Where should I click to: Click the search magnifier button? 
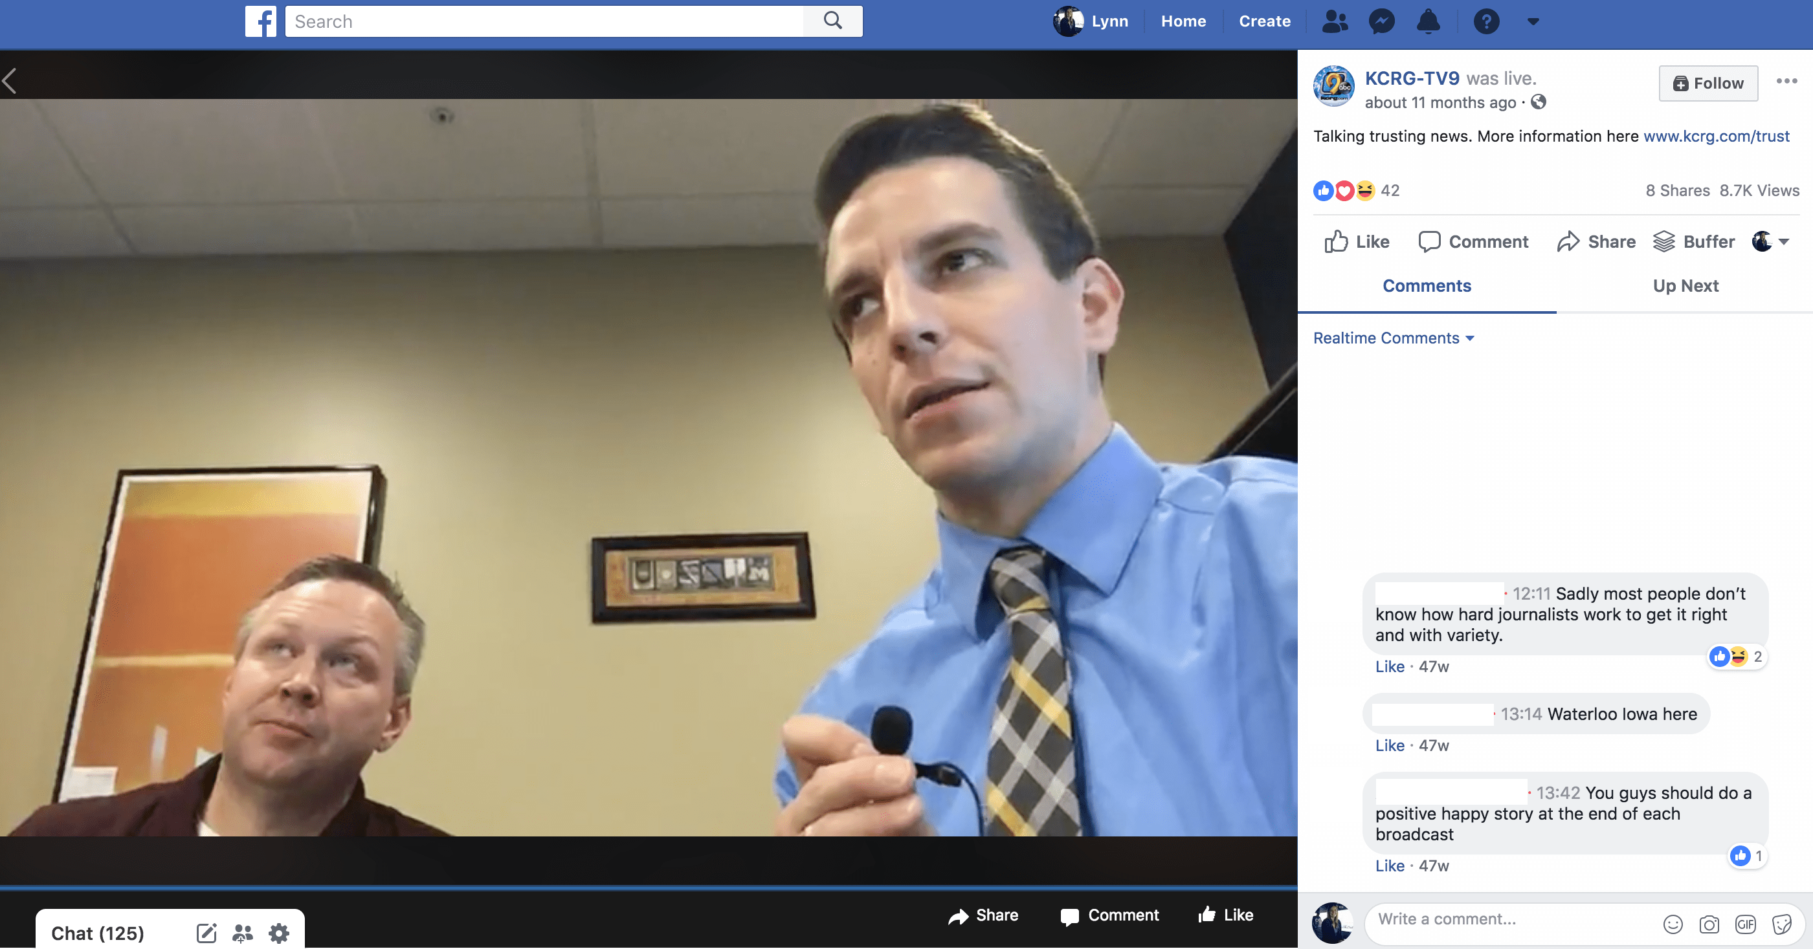tap(832, 21)
